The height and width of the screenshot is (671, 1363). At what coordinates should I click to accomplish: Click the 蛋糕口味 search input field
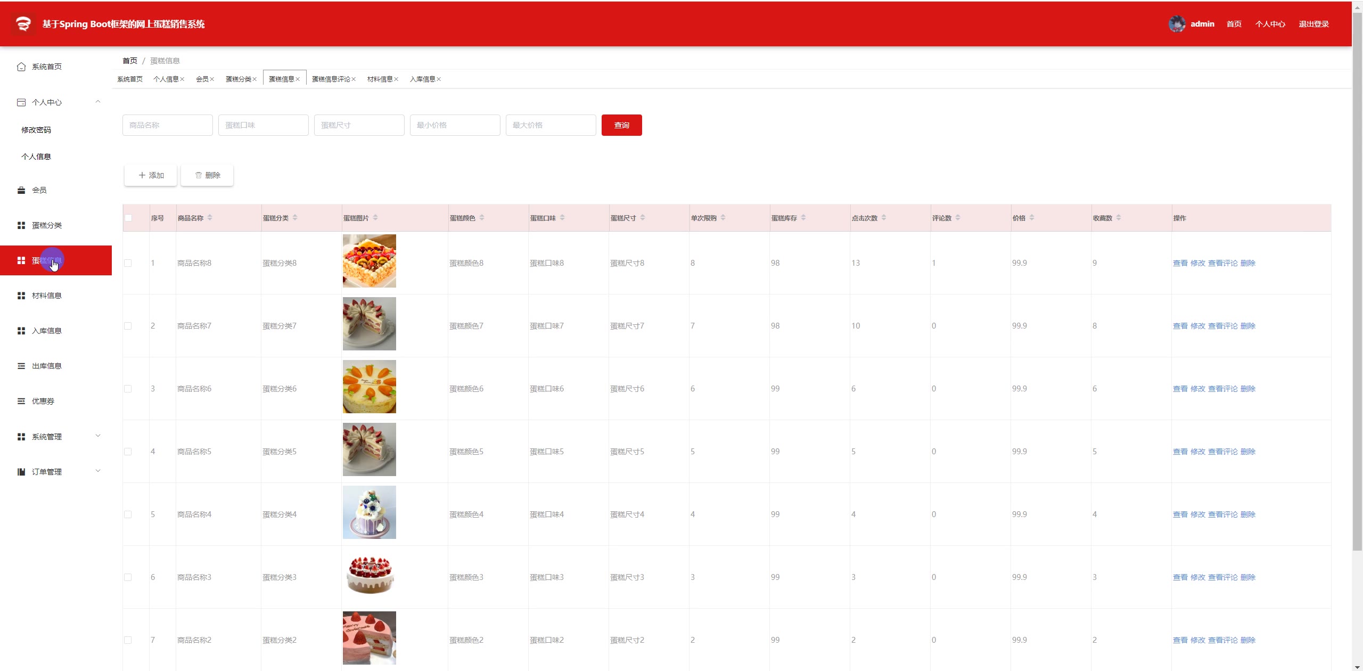coord(264,125)
